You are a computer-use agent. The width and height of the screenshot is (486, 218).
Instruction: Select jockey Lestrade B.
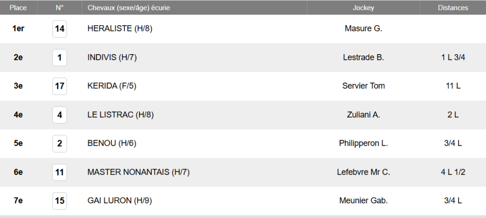[x=364, y=57]
